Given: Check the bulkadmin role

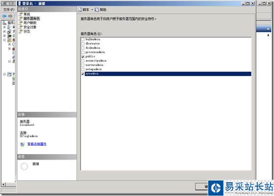Looking at the screenshot, I should point(83,39).
